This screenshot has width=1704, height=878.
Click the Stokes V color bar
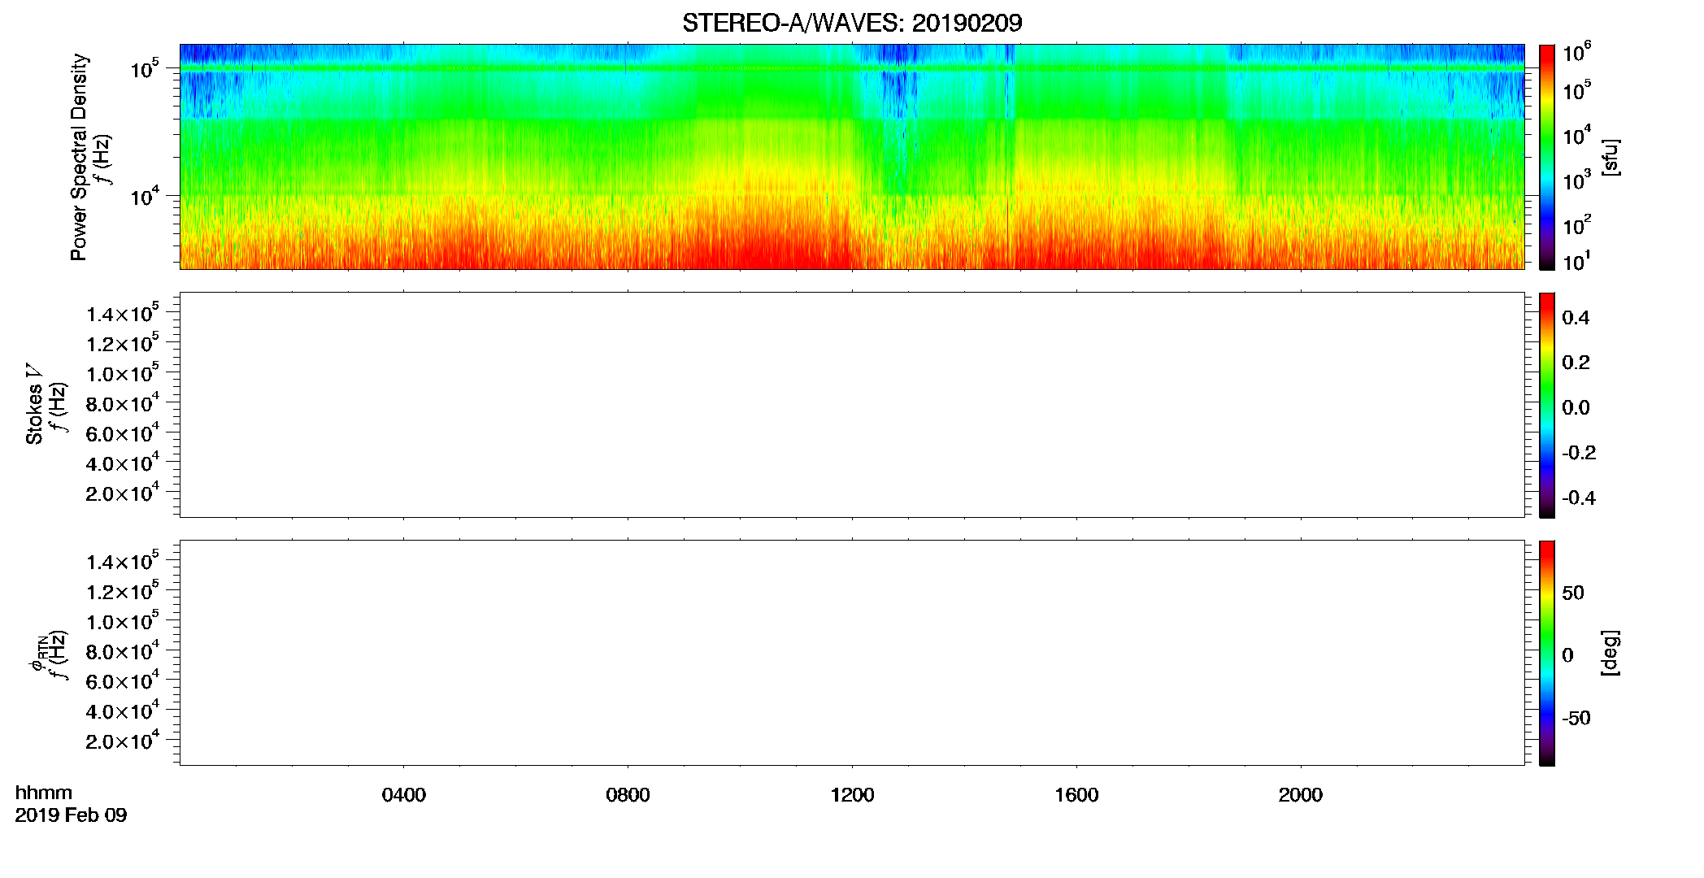(1547, 405)
